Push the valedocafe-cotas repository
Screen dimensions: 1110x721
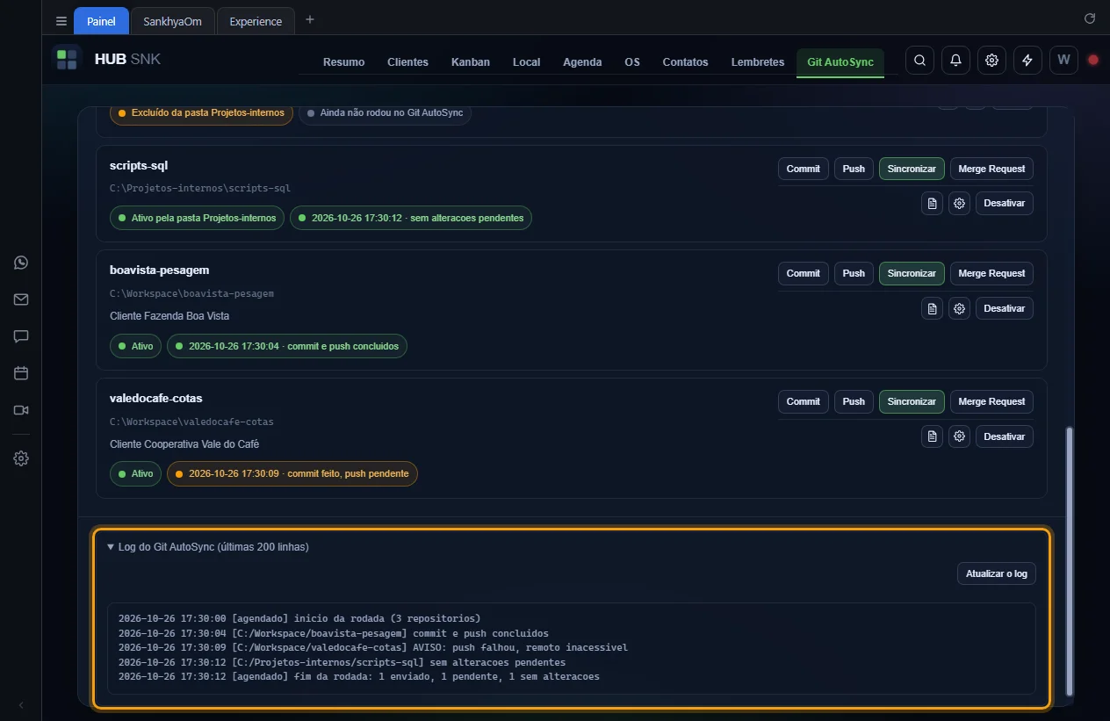(854, 401)
